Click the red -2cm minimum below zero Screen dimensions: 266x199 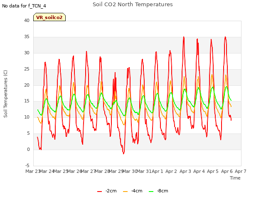[124, 153]
